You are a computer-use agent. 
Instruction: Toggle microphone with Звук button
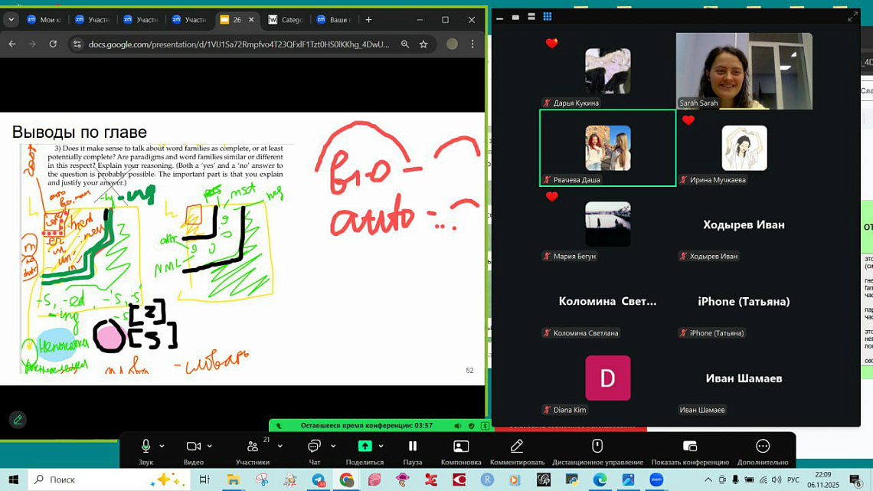pyautogui.click(x=145, y=447)
